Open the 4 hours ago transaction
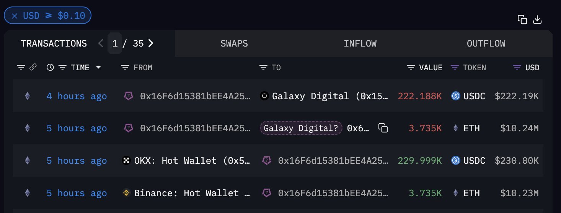This screenshot has width=561, height=213. [x=77, y=96]
